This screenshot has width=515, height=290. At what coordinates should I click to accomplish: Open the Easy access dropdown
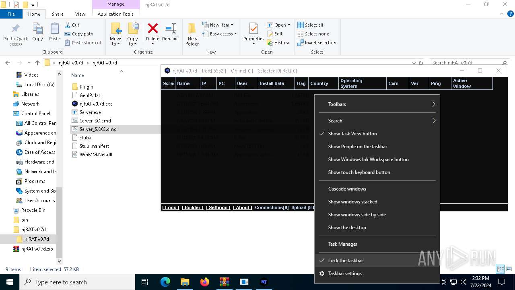coord(219,34)
